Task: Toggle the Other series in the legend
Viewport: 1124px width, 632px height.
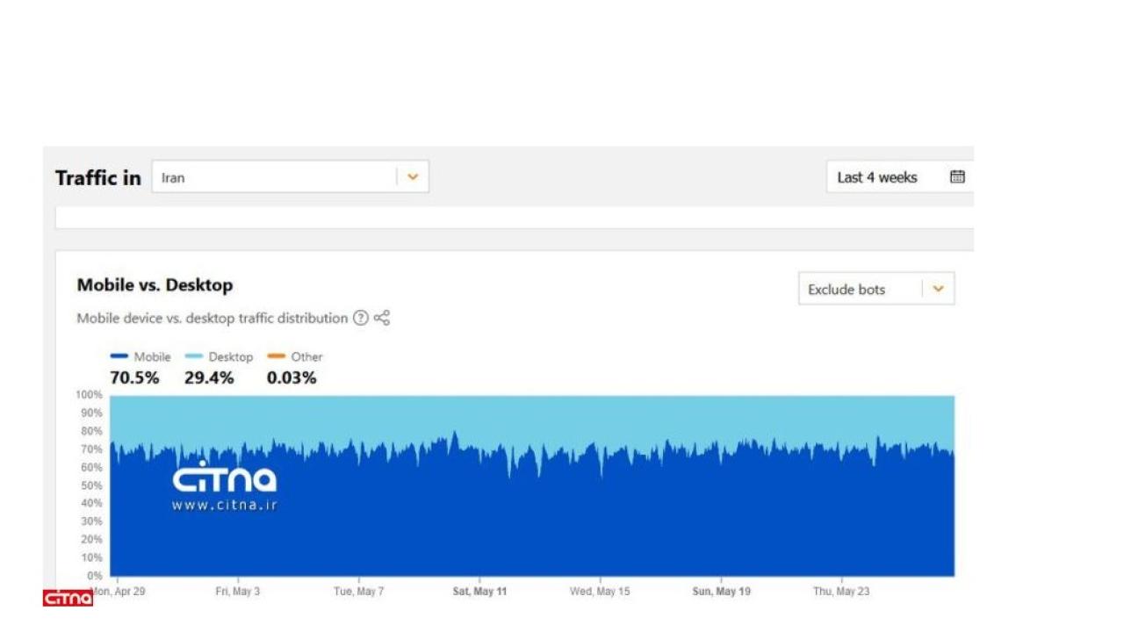Action: point(295,357)
